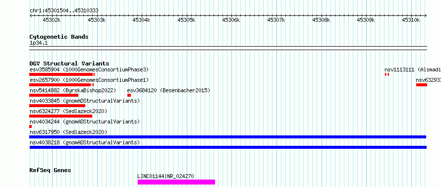Viewport: 441px width, 187px height.
Task: Click the 45308k ruler tick label
Action: click(x=321, y=20)
